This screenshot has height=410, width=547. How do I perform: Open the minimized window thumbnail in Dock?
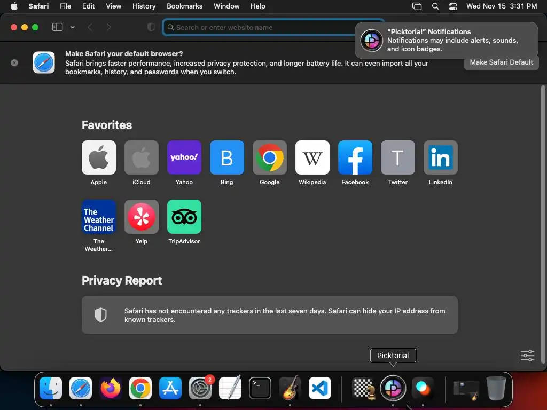(x=466, y=390)
